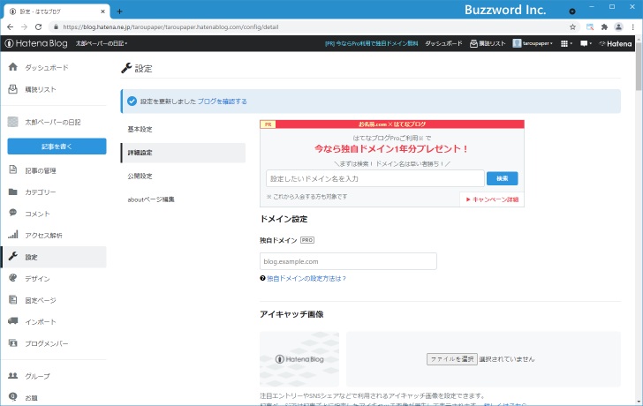This screenshot has width=643, height=406.
Task: Expand the 太郎ペーパーの日記 blog dropdown in header
Action: pyautogui.click(x=102, y=43)
